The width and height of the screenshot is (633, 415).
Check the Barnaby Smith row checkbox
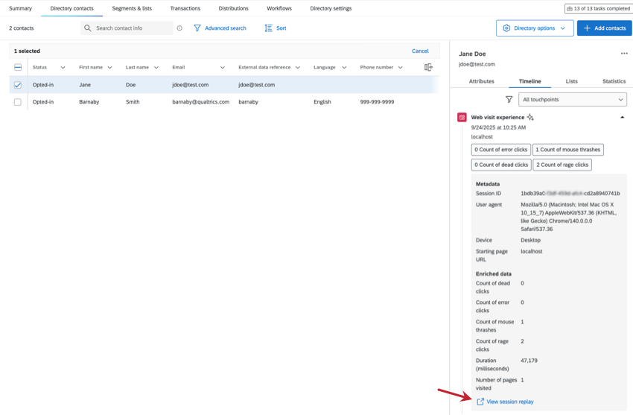tap(17, 102)
